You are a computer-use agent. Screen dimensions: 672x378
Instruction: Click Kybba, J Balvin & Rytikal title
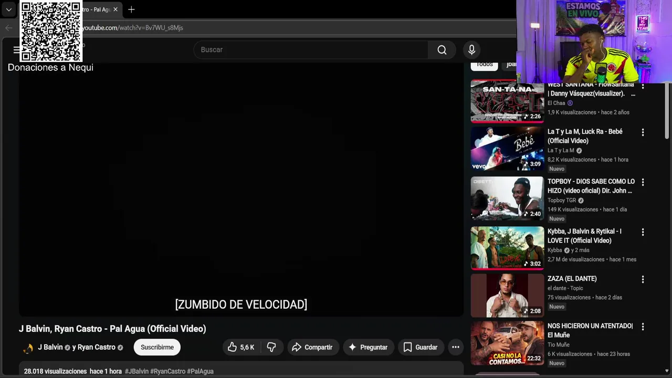(x=584, y=236)
